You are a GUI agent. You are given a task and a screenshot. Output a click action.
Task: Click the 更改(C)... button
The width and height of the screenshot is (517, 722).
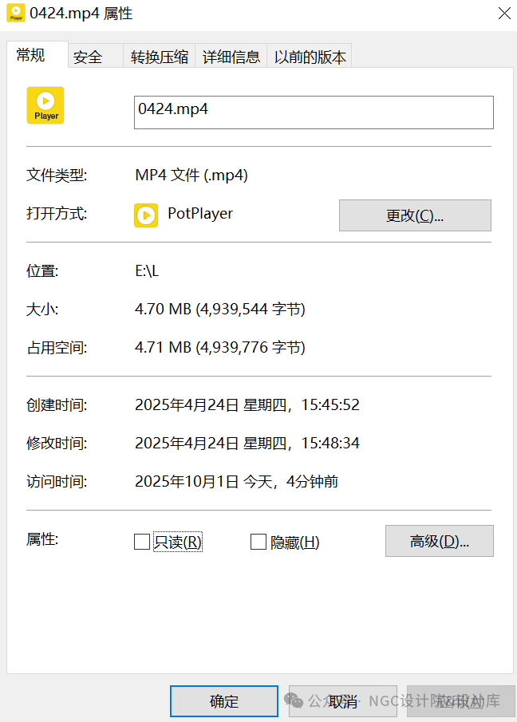point(415,215)
